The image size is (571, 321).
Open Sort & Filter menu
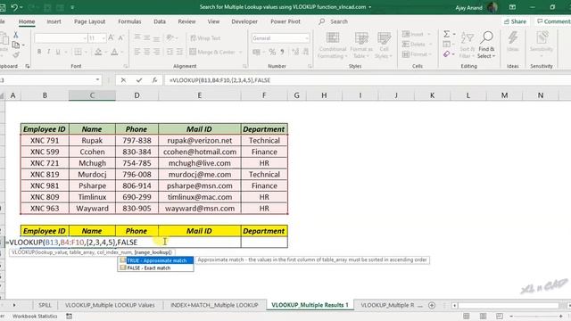(x=467, y=45)
